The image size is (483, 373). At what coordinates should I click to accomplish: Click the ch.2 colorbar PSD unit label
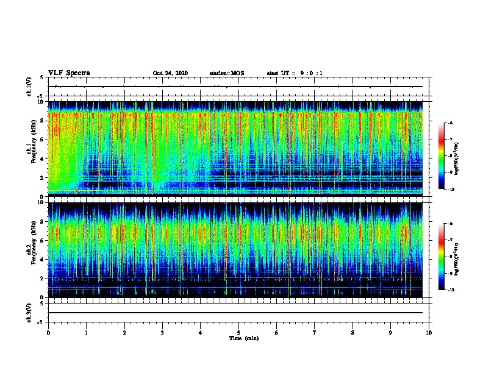click(x=457, y=259)
